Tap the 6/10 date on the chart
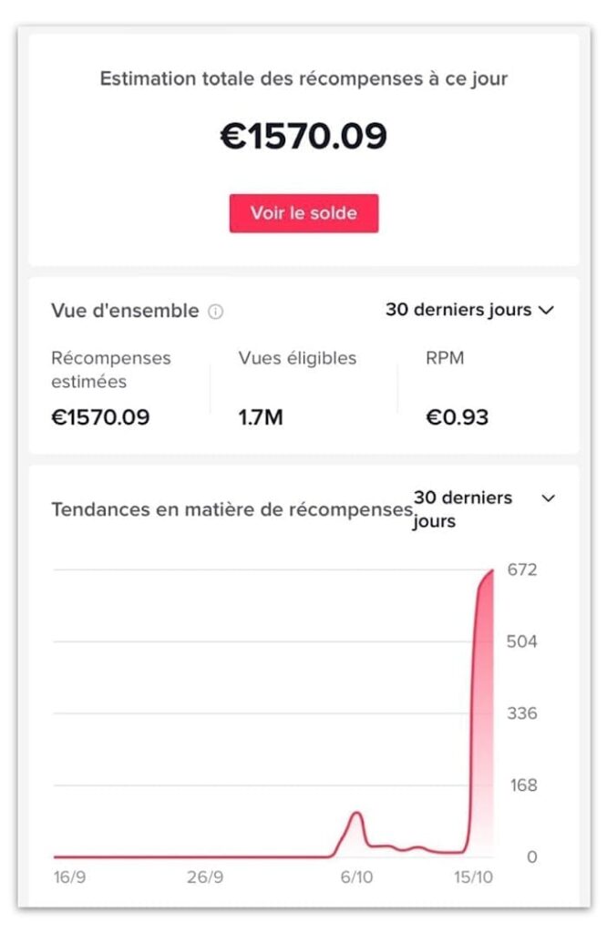607x933 pixels. (356, 877)
